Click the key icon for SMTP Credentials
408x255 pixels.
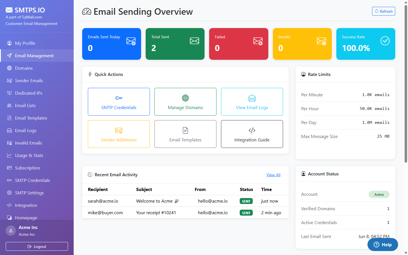[119, 98]
